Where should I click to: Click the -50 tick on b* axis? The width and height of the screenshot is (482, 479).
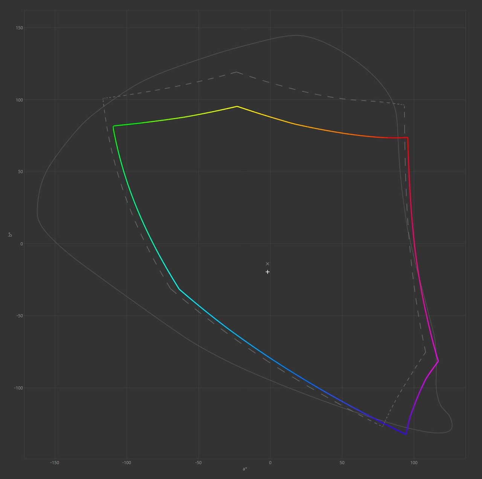tap(20, 316)
